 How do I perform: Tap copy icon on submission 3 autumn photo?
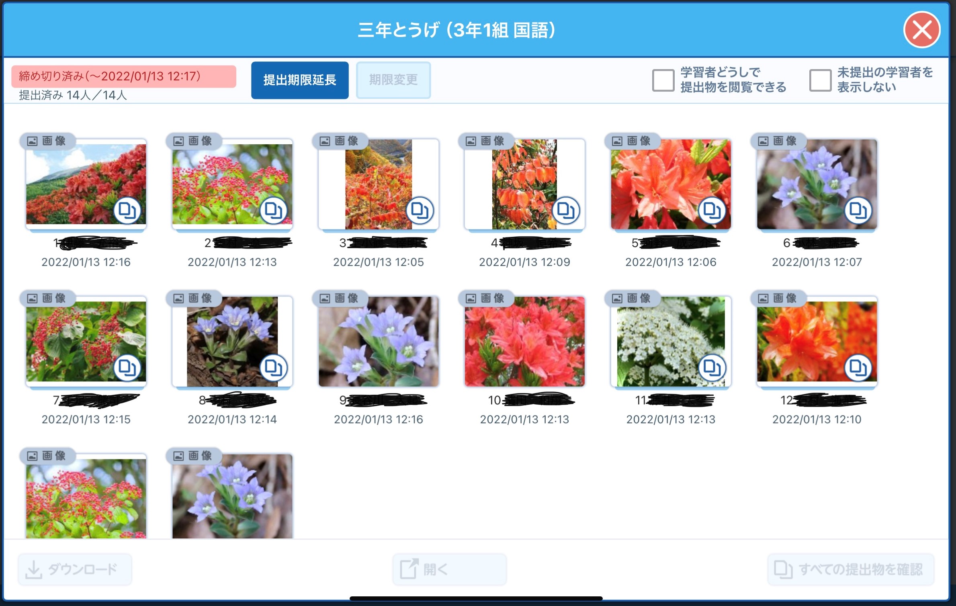point(420,210)
